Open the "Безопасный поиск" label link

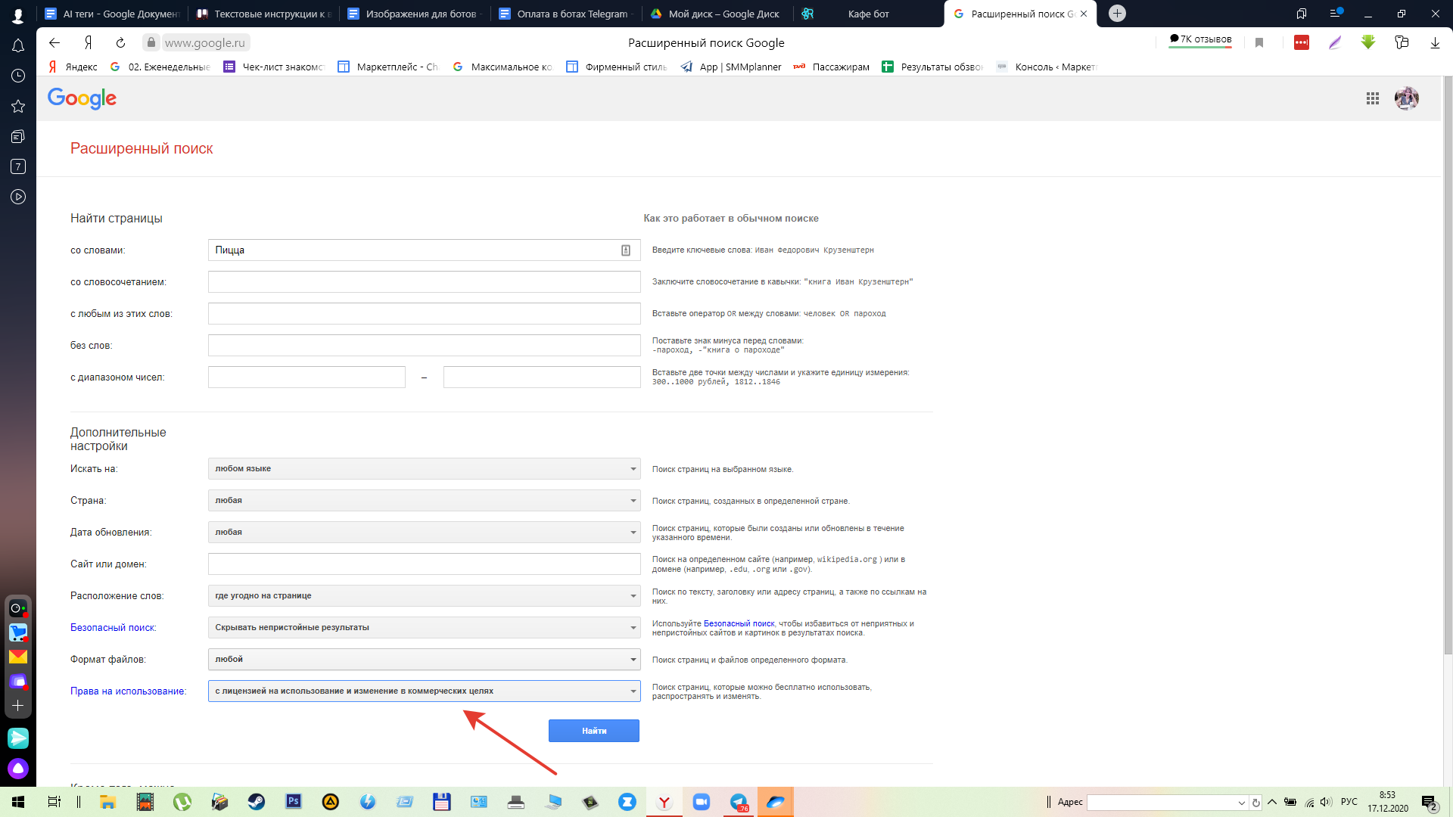click(x=113, y=628)
